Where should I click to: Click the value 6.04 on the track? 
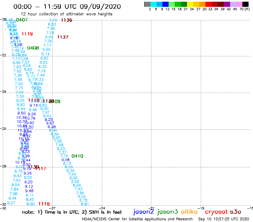(27, 66)
